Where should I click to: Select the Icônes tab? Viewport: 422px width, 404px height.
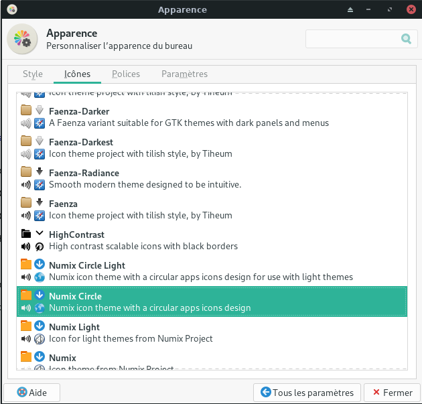pos(77,74)
